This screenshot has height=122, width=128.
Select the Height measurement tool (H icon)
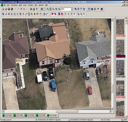click(9, 14)
